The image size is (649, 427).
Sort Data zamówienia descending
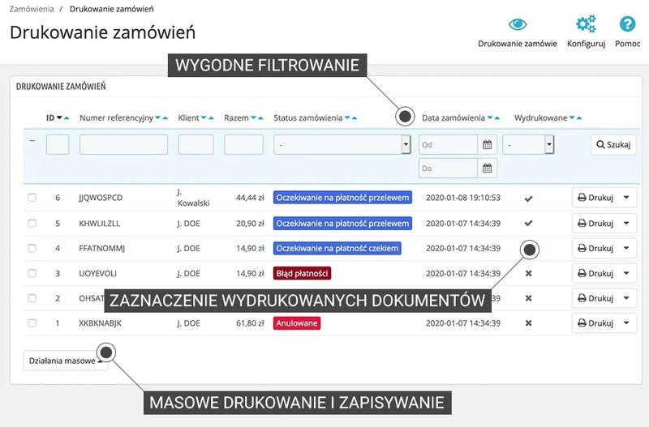[490, 117]
